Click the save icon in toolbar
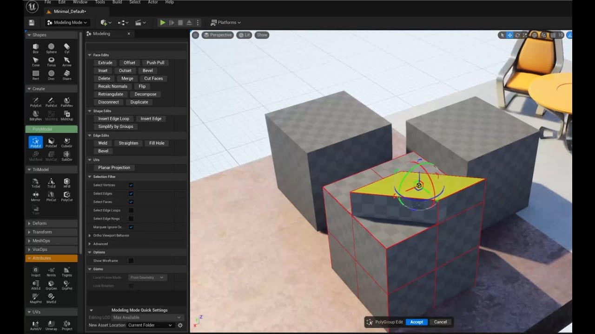The width and height of the screenshot is (595, 334). [x=31, y=22]
